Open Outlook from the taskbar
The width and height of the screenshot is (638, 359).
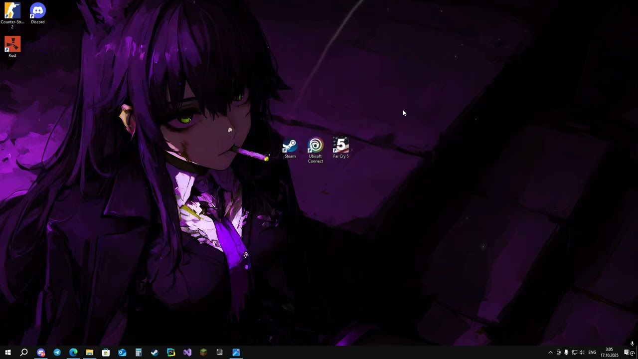coord(122,353)
